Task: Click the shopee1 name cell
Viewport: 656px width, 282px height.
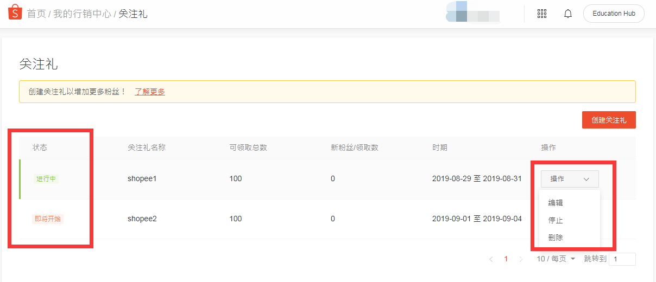Action: point(142,178)
